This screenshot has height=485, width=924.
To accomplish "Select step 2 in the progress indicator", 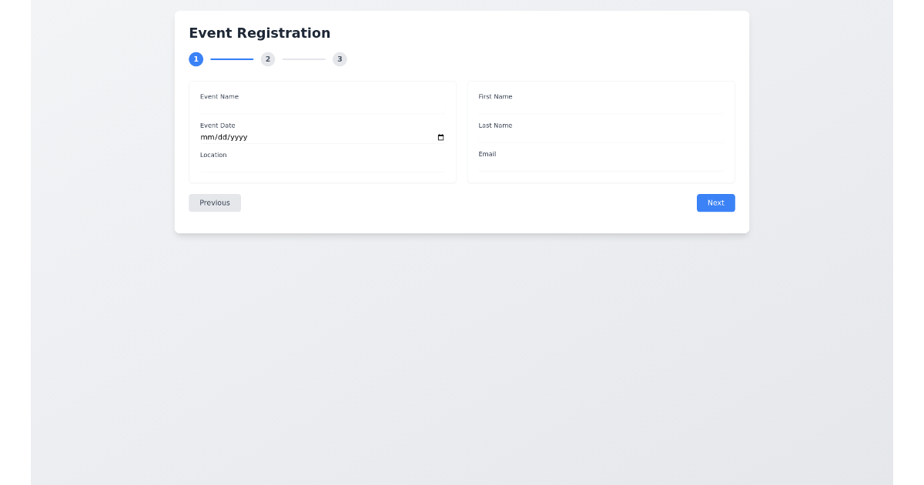I will pyautogui.click(x=267, y=59).
